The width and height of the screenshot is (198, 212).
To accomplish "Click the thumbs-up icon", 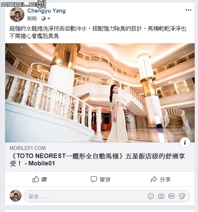I will [x=36, y=179].
